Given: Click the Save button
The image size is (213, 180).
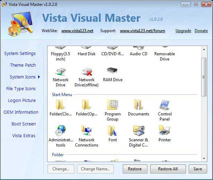Looking at the screenshot, I should 198,169.
